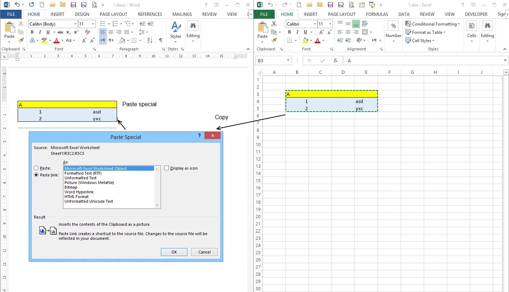The height and width of the screenshot is (292, 509).
Task: Click Excel's Center alignment icon
Action: coord(348,32)
